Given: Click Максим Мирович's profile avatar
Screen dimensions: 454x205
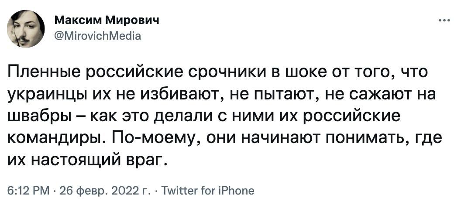Looking at the screenshot, I should [x=26, y=28].
